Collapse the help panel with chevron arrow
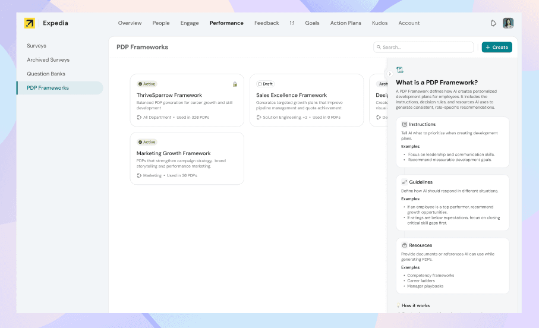Viewport: 539px width, 328px height. (x=389, y=74)
